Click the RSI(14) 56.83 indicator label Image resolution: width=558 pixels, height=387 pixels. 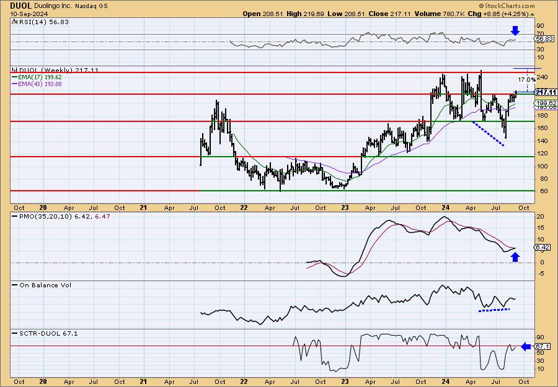[x=43, y=22]
